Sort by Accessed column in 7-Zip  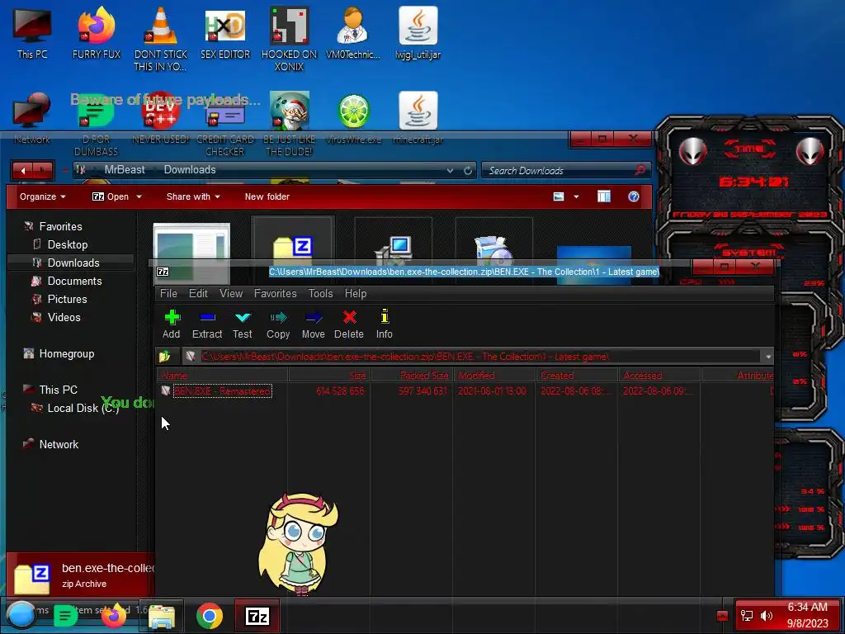click(x=659, y=376)
